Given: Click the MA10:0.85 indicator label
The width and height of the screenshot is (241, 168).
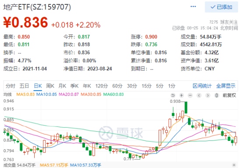Looking at the screenshot, I should 46,94.
